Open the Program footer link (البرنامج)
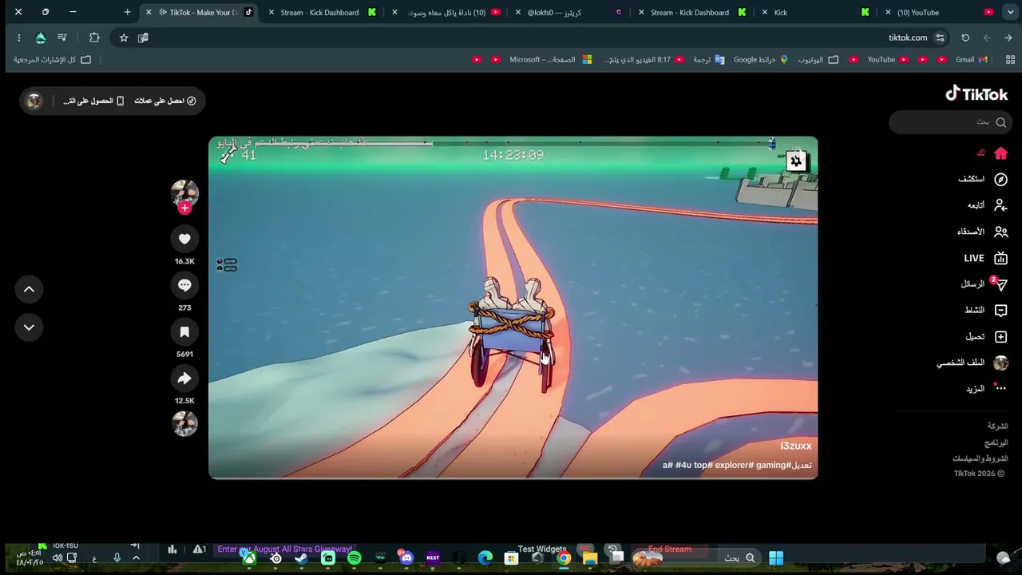This screenshot has height=575, width=1022. (996, 442)
